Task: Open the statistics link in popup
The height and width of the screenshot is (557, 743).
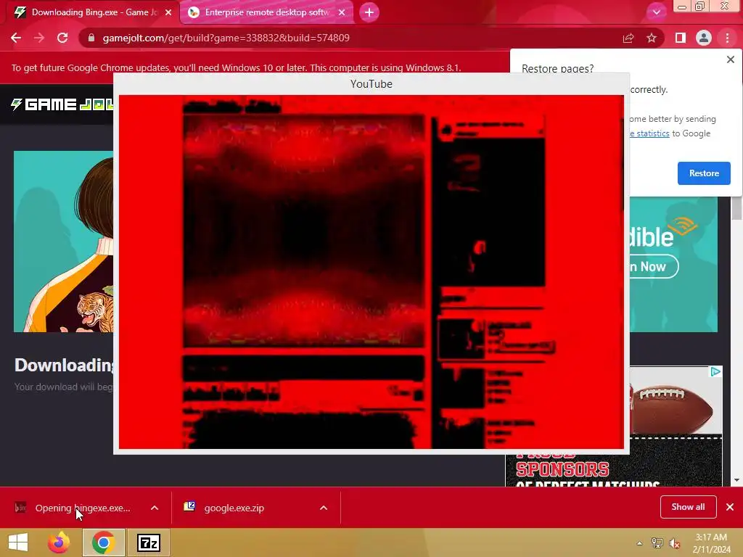Action: pyautogui.click(x=649, y=133)
